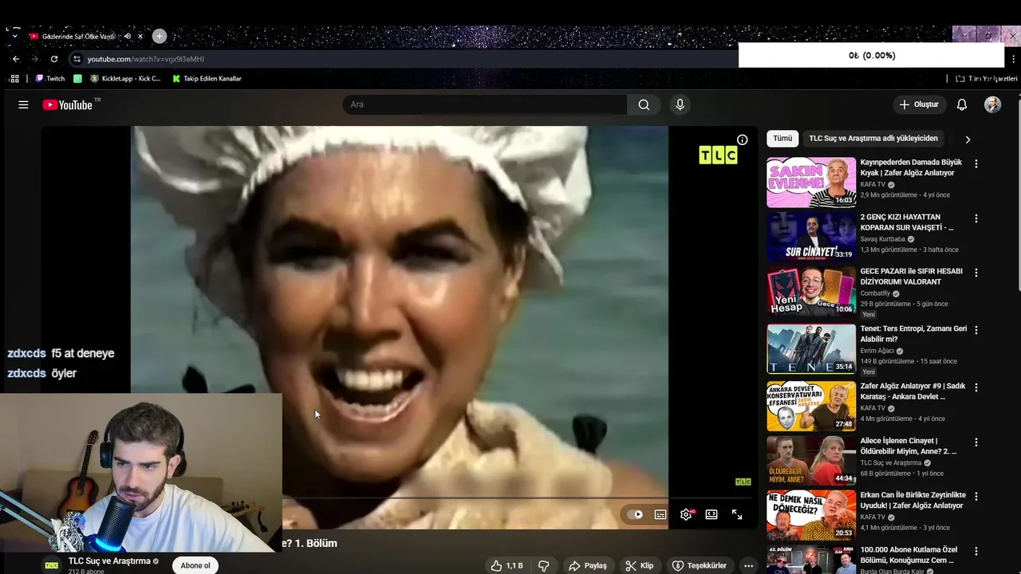Open TLC Suç ve Araştırma channel name

pyautogui.click(x=109, y=561)
